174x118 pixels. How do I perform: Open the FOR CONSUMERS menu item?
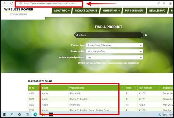click(x=134, y=11)
